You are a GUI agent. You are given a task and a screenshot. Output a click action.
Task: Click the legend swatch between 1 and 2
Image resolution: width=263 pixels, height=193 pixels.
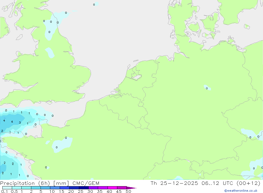[x=26, y=188]
